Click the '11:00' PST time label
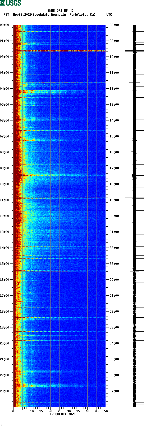Viewport: 146px width, 428px height. pos(4,200)
